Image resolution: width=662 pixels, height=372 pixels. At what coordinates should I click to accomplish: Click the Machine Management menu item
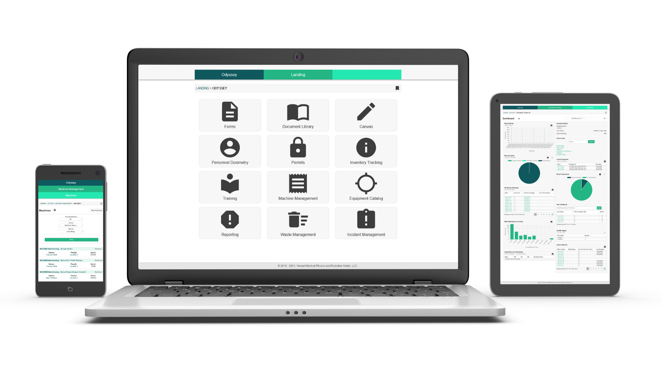pyautogui.click(x=298, y=186)
